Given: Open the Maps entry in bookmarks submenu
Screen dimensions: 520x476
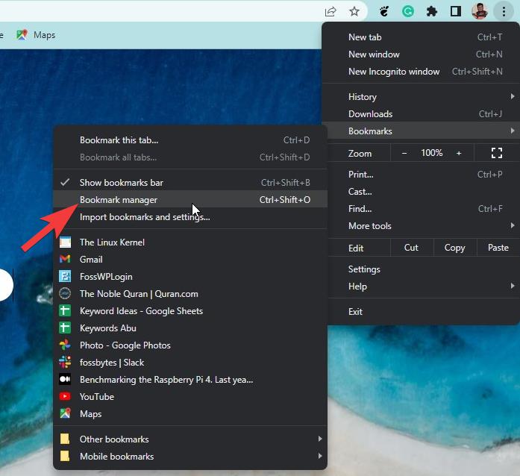Looking at the screenshot, I should [190, 414].
